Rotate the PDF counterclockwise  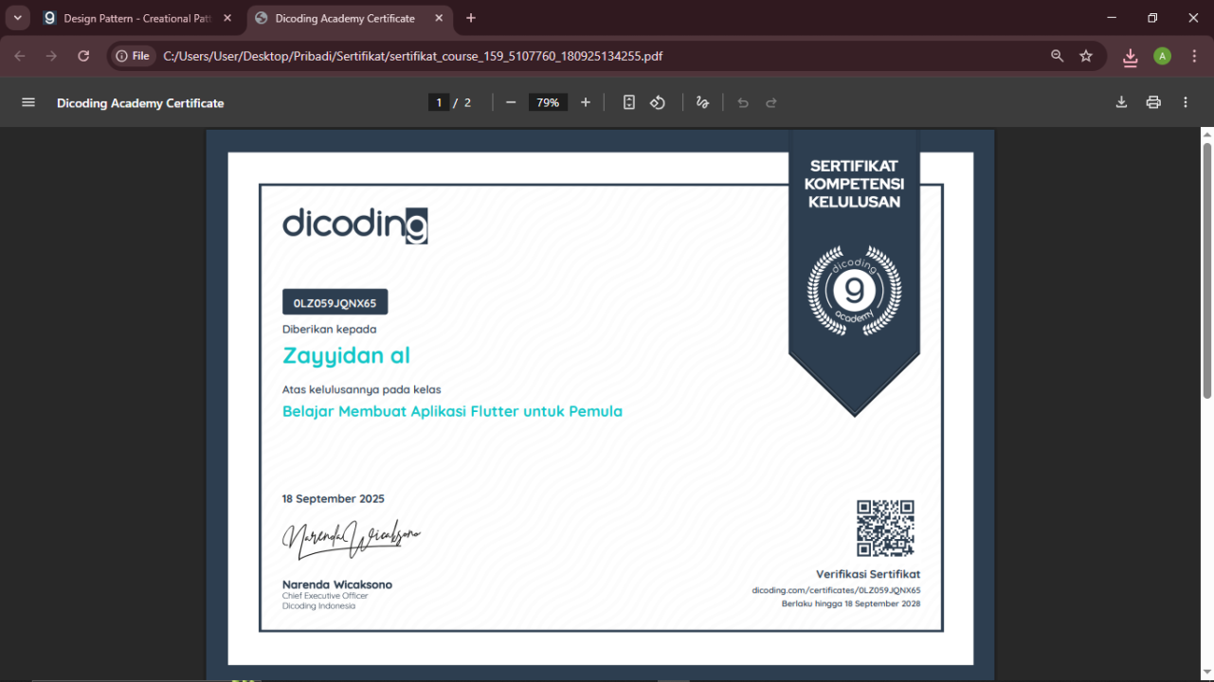coord(658,102)
